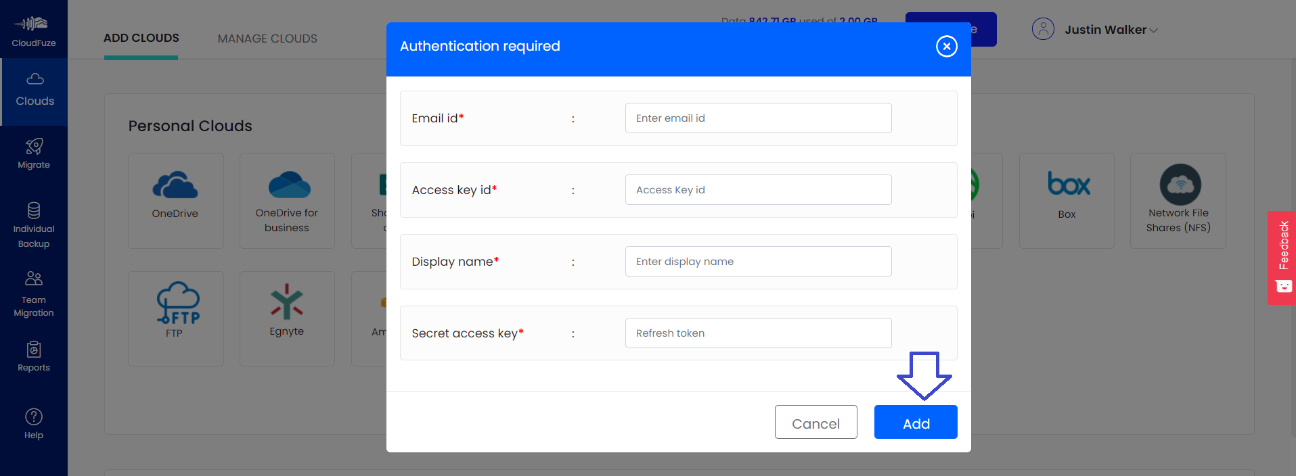
Task: Choose Network File Shares (NFS)
Action: pyautogui.click(x=1178, y=200)
